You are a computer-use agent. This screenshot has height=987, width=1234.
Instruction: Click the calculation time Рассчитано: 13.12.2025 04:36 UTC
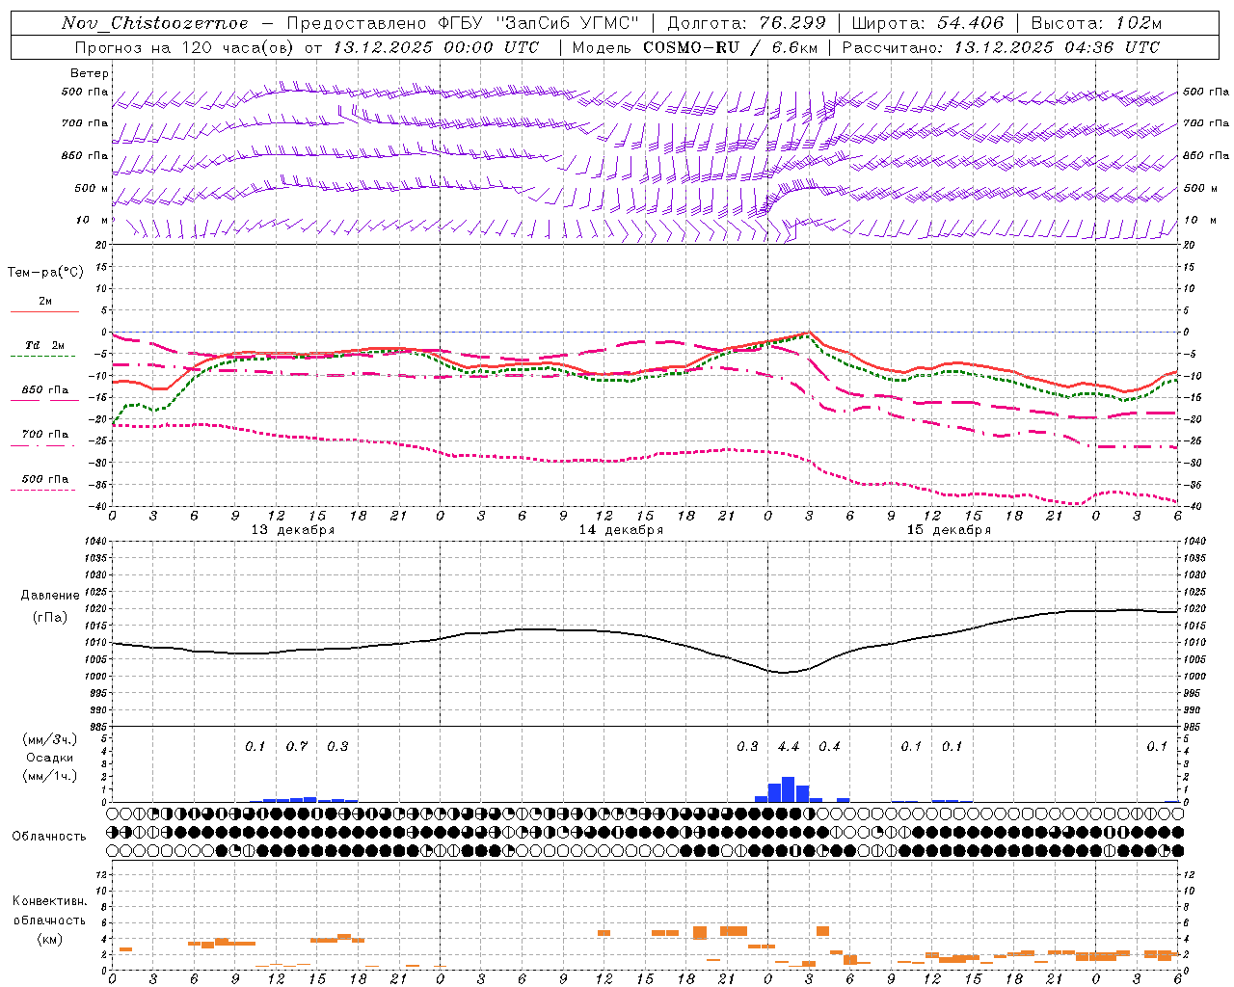(1001, 46)
